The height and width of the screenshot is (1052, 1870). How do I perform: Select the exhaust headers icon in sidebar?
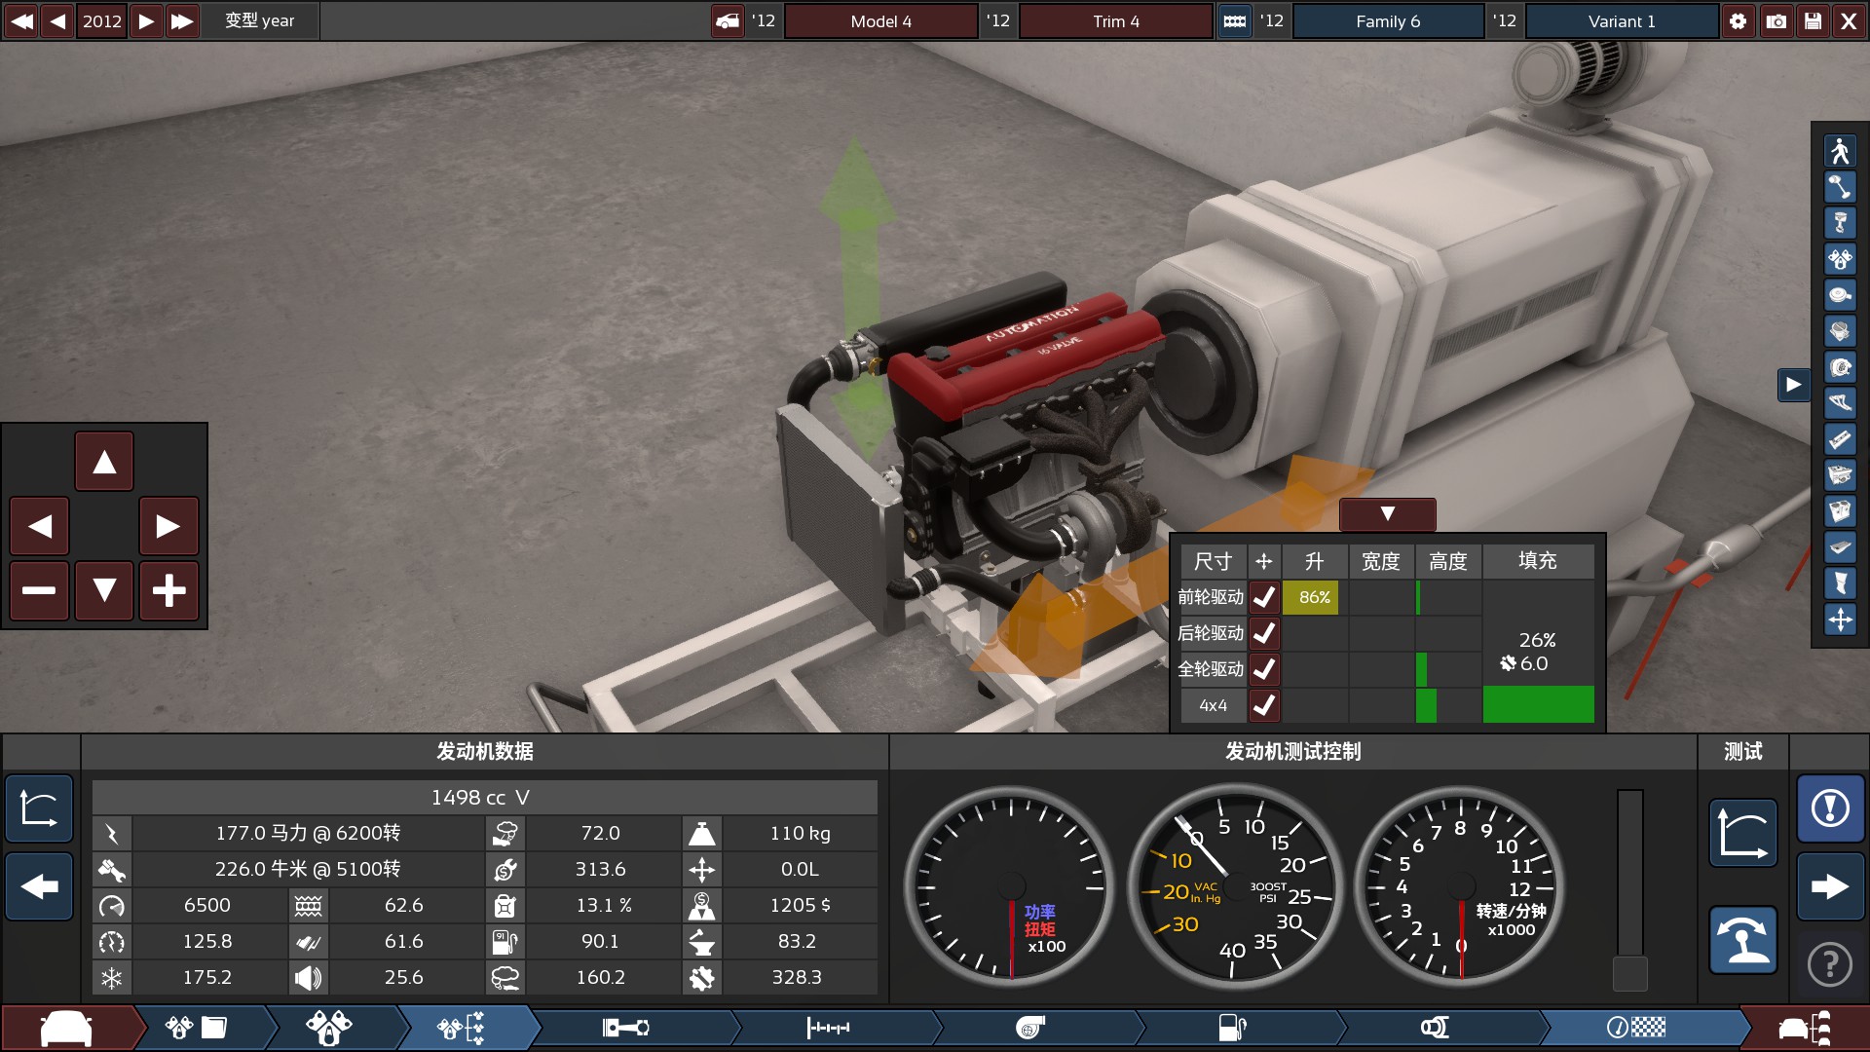pyautogui.click(x=1840, y=403)
